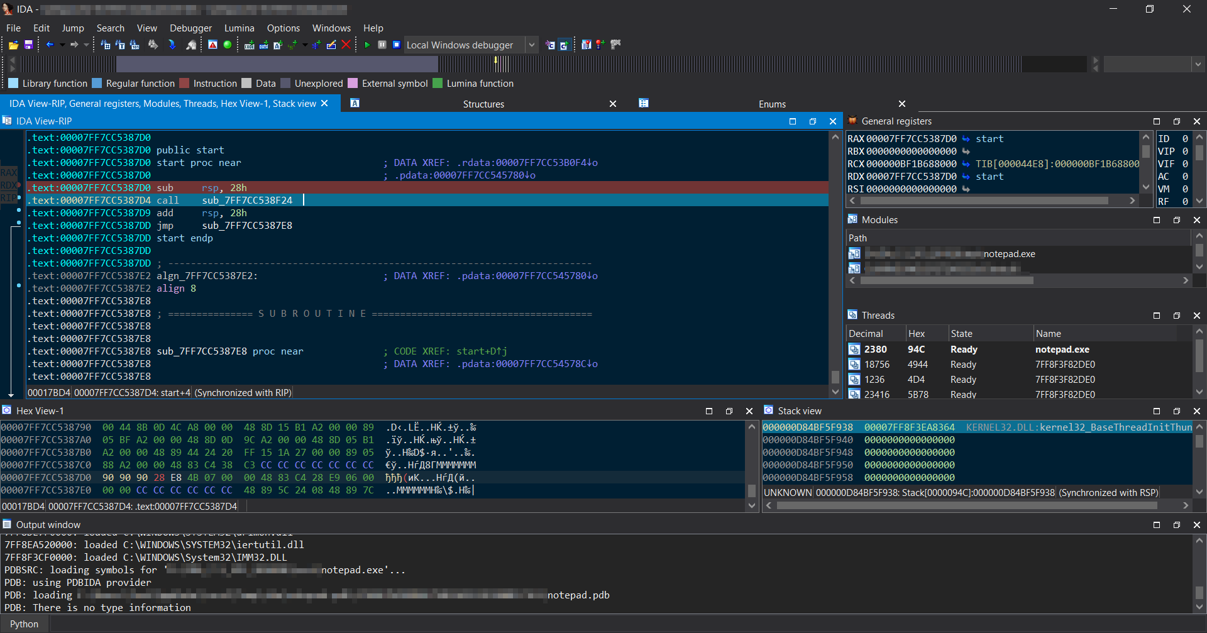Viewport: 1207px width, 633px height.
Task: Select thread 18756 in Threads list
Action: pyautogui.click(x=876, y=365)
